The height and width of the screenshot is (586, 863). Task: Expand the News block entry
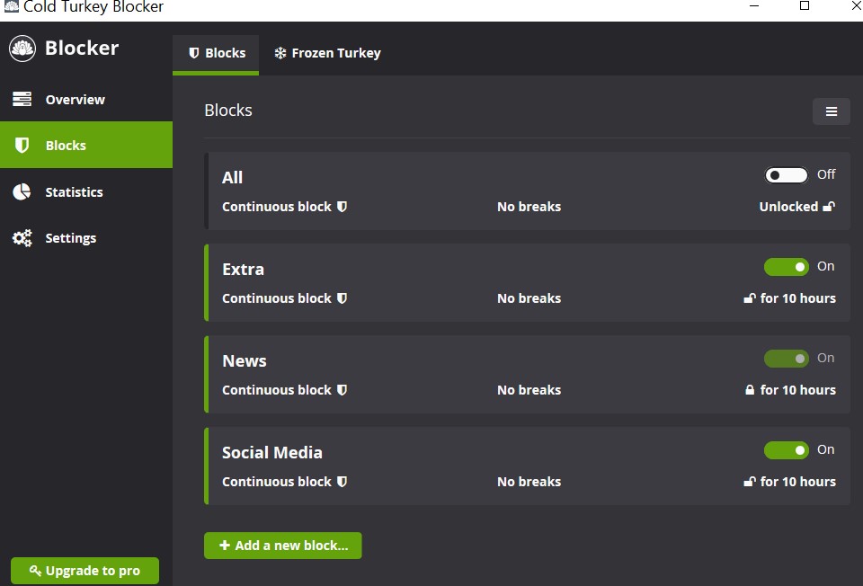click(x=245, y=361)
